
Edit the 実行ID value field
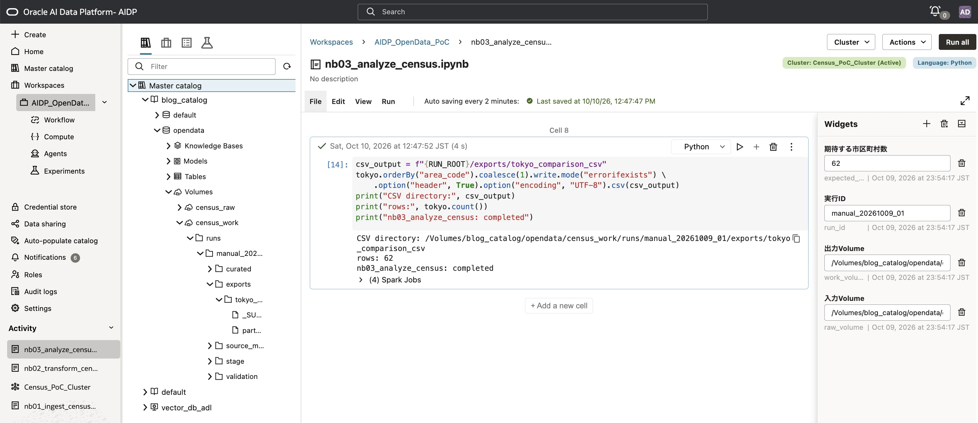click(x=887, y=213)
